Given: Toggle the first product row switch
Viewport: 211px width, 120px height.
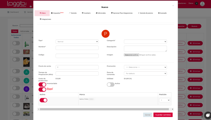Looking at the screenshot, I should pos(16,43).
